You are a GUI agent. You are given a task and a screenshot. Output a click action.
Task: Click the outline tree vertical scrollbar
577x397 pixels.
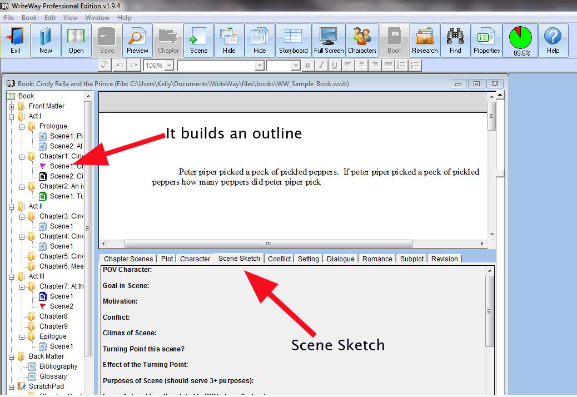tap(88, 228)
